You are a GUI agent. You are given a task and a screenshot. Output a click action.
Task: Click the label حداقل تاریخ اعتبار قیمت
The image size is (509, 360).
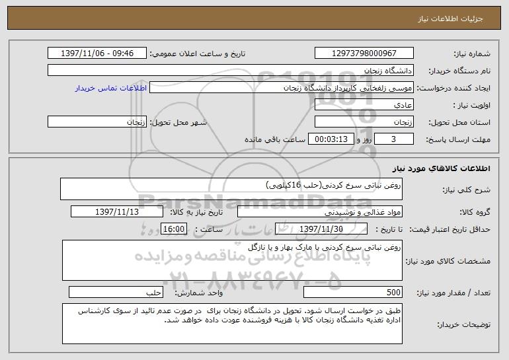click(450, 229)
